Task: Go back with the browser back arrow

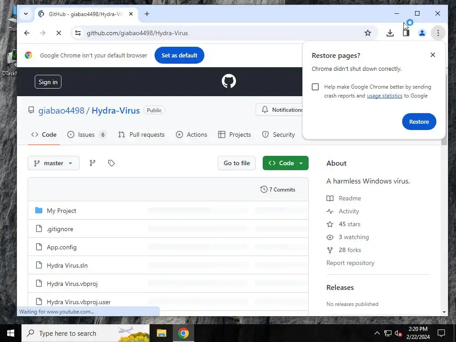Action: 27,33
